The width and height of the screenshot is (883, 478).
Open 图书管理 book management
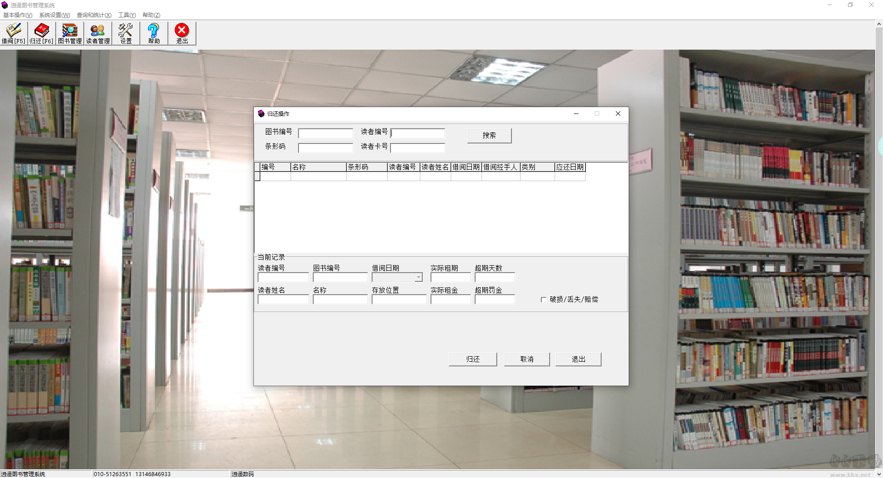click(x=70, y=34)
